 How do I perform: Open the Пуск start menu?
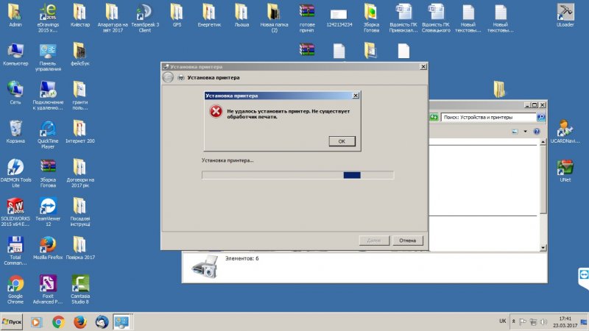tap(12, 321)
